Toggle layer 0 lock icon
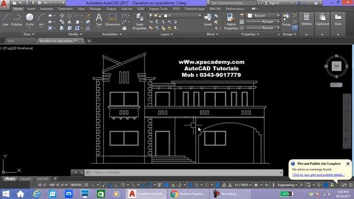The image size is (354, 199). (x=160, y=15)
